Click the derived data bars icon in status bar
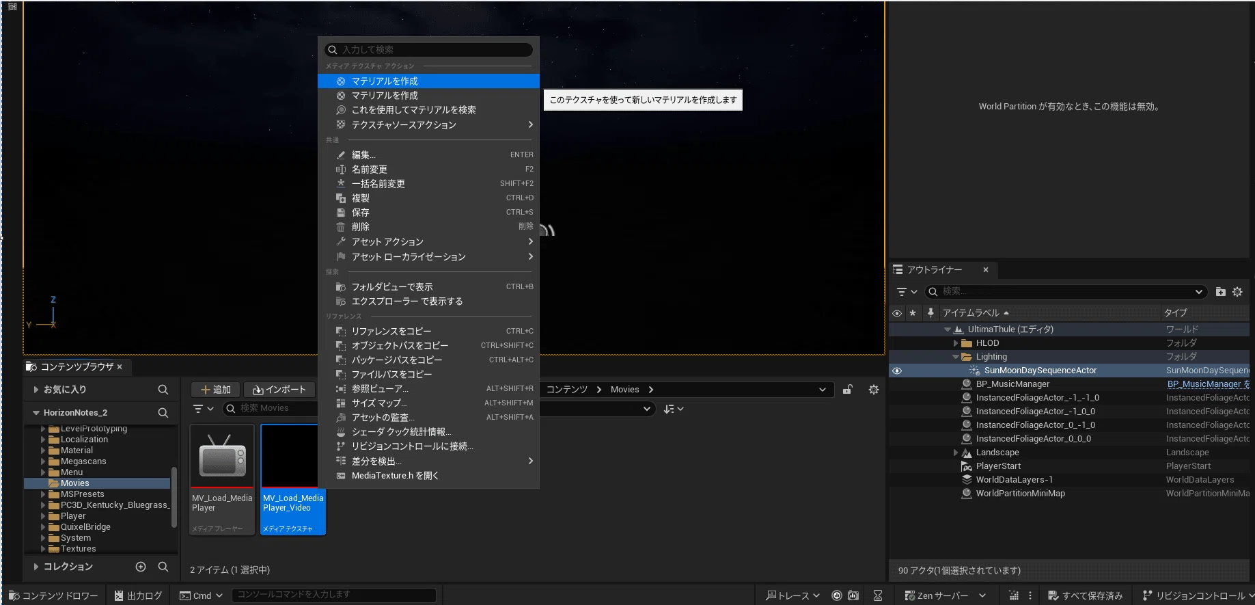1255x605 pixels. [1014, 595]
